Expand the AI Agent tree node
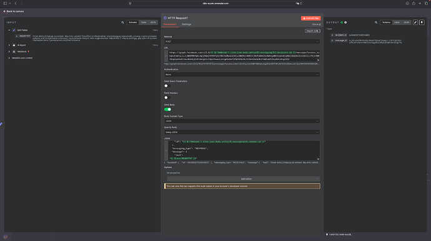Viewport: 431px width, 241px height. [x=9, y=45]
